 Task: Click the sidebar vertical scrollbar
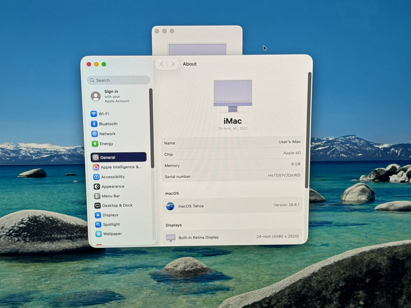(151, 128)
